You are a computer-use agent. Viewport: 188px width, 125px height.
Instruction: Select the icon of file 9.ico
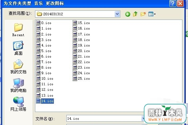pyautogui.click(x=38, y=73)
